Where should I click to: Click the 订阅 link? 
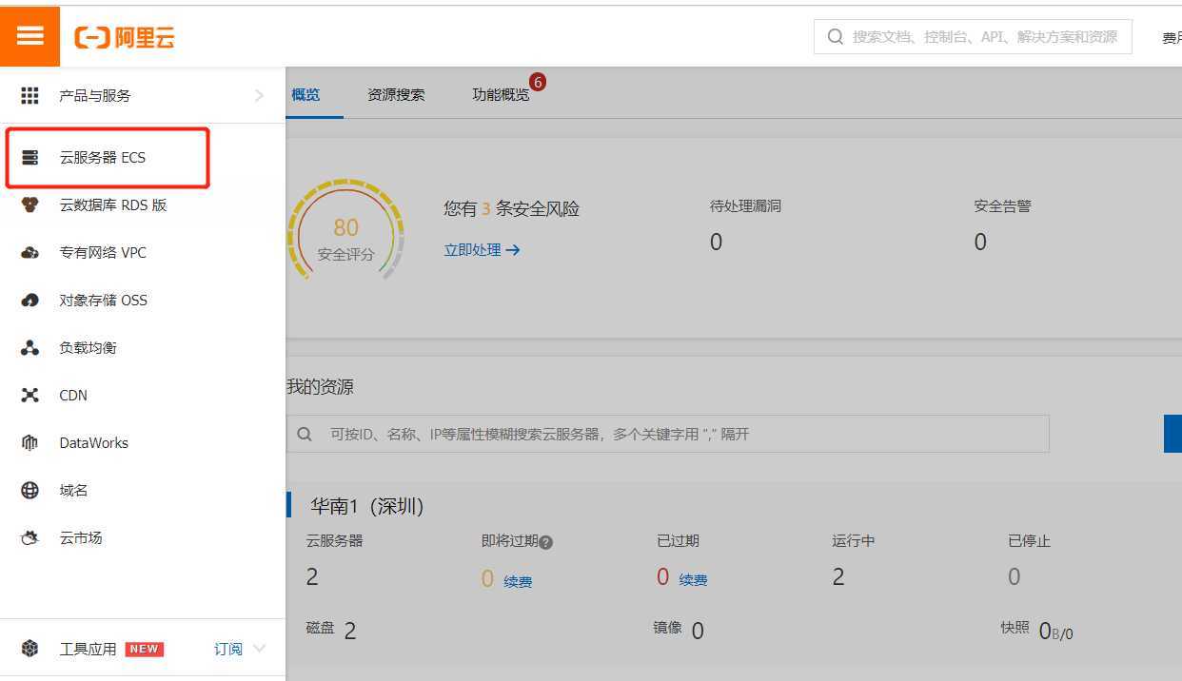click(x=227, y=649)
